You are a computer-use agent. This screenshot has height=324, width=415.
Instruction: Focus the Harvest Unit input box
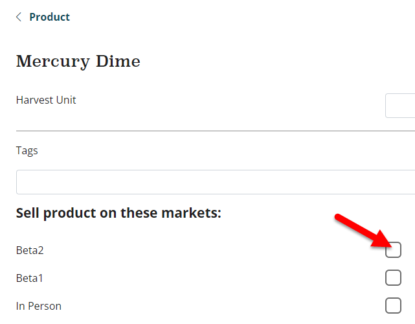click(400, 106)
